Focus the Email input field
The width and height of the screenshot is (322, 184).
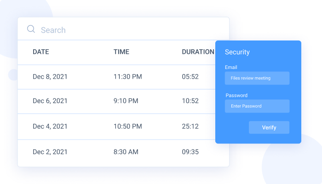click(257, 78)
